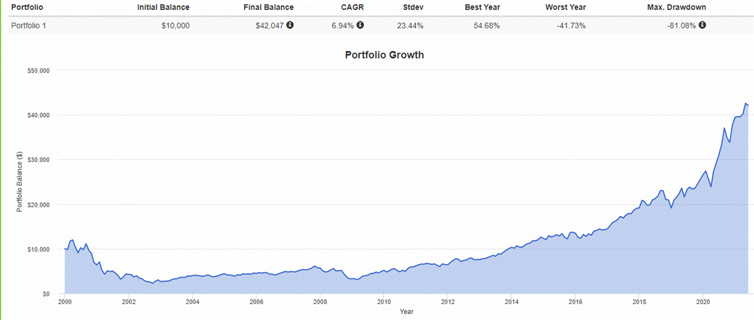
Task: Select the Initial Balance column header
Action: coord(163,8)
